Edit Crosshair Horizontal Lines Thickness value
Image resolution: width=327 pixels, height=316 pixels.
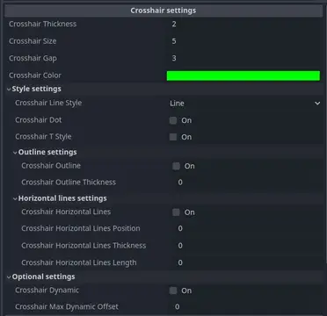(x=248, y=246)
